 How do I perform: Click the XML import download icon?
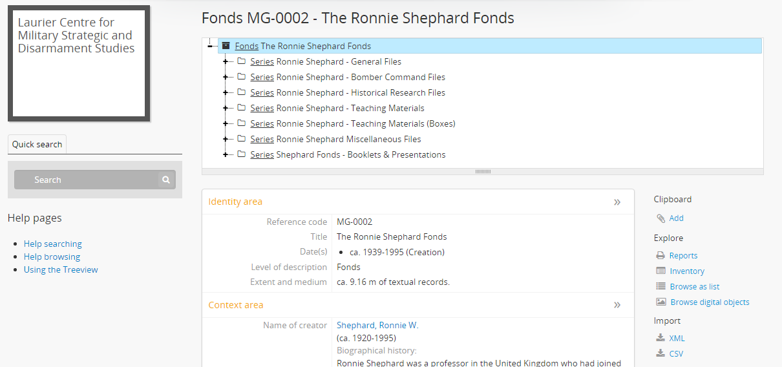point(660,337)
